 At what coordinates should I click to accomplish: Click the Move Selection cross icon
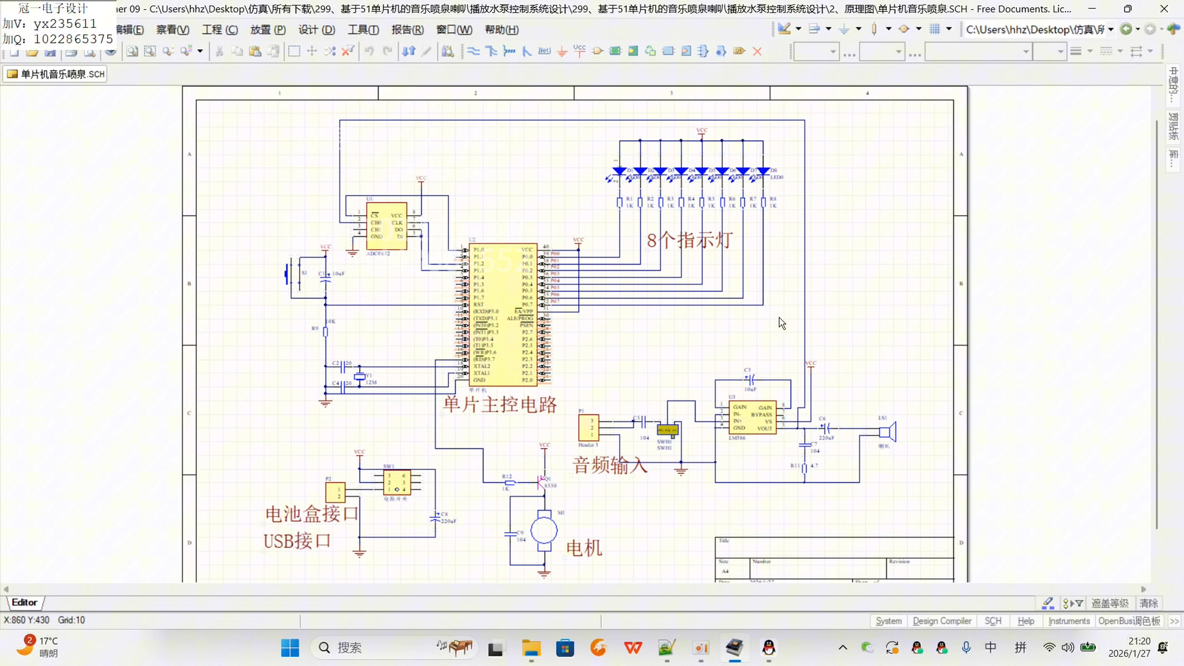[x=312, y=51]
